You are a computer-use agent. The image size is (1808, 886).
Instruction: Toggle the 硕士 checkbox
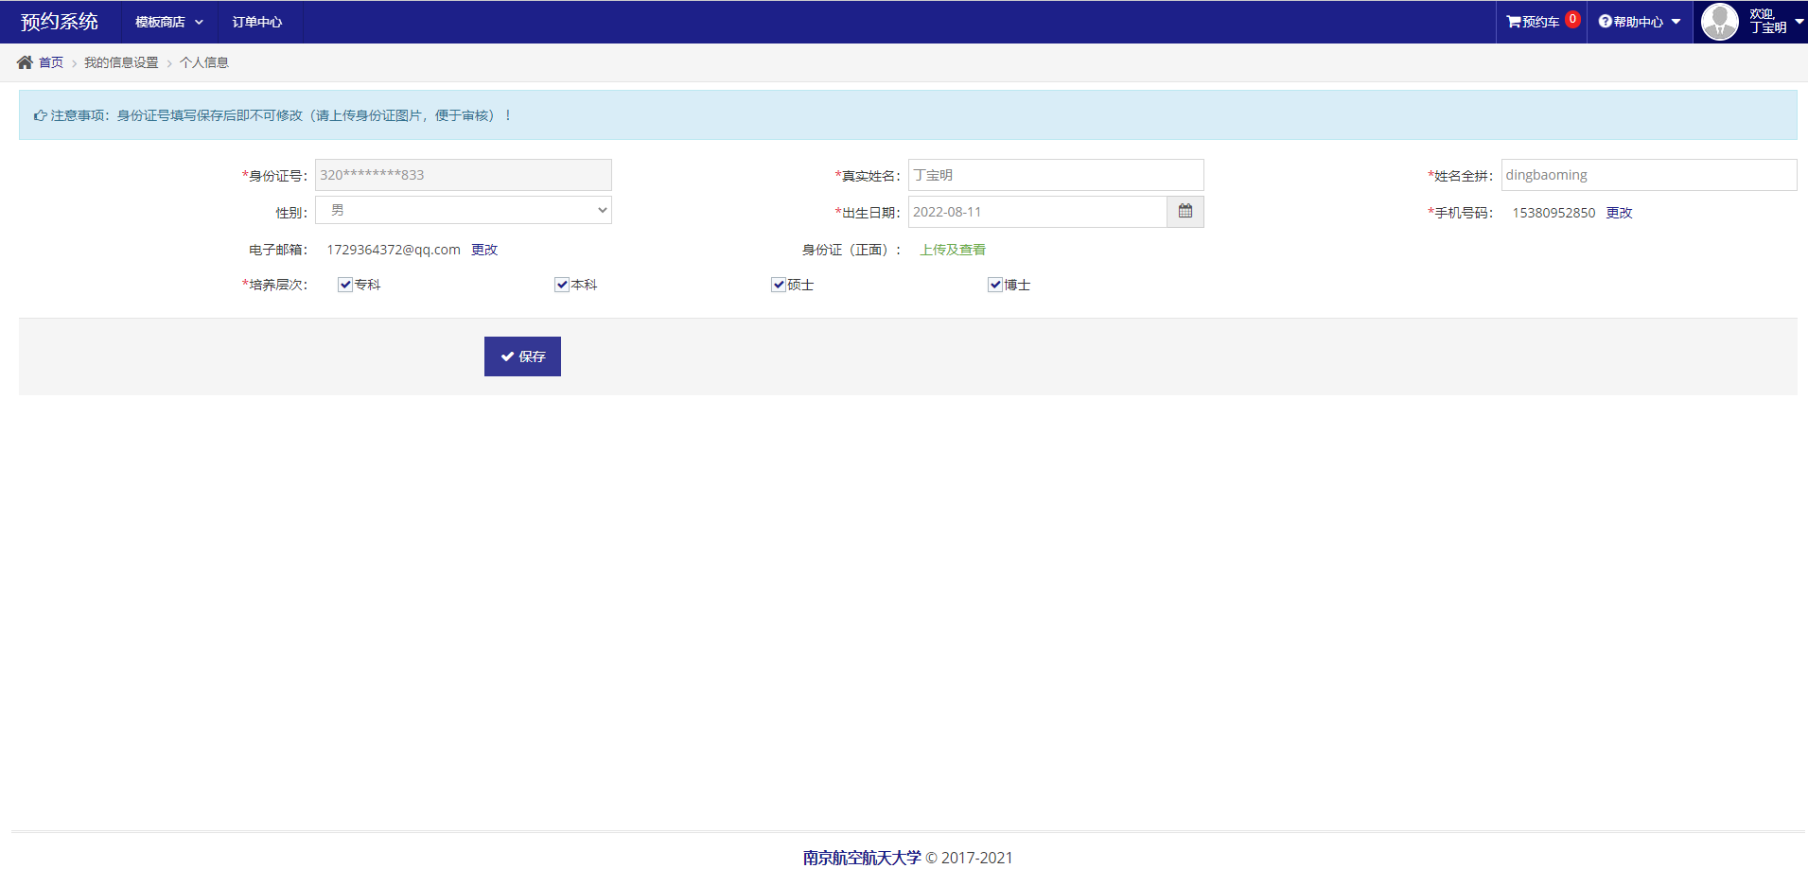point(779,285)
